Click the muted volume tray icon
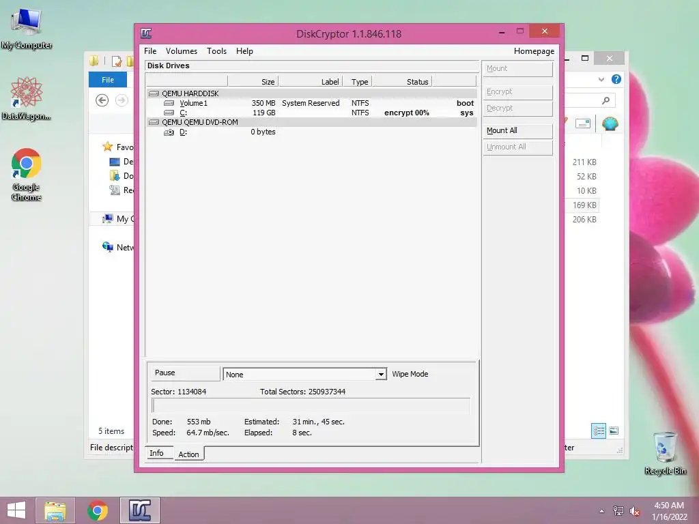 pos(634,511)
